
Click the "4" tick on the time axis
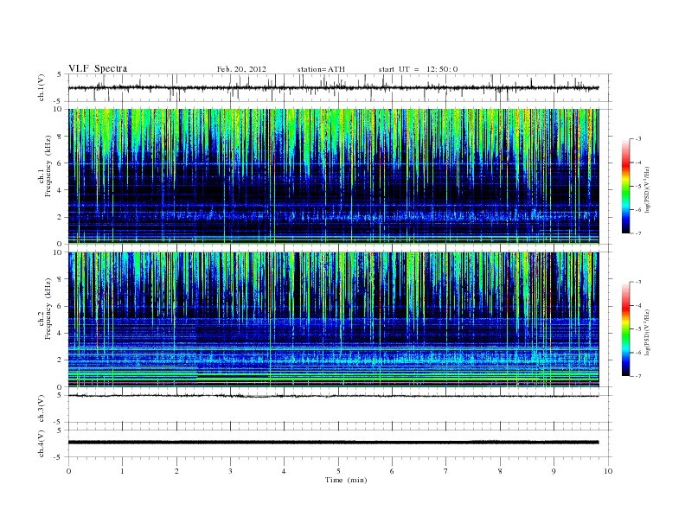284,471
